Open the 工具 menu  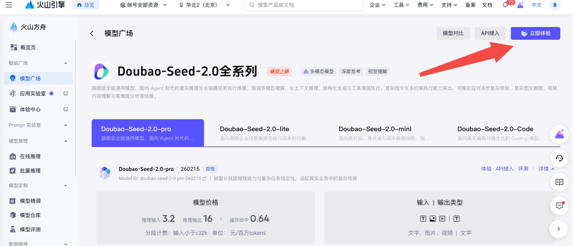pyautogui.click(x=401, y=5)
